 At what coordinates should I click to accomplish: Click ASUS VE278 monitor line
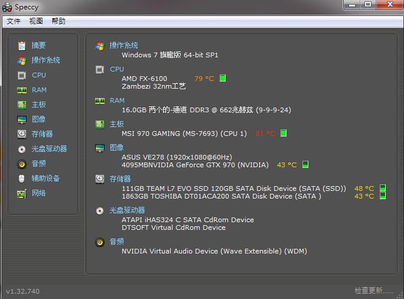(177, 157)
